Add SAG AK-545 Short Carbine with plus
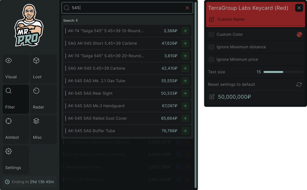Image resolution: width=307 pixels, height=190 pixels. [185, 44]
